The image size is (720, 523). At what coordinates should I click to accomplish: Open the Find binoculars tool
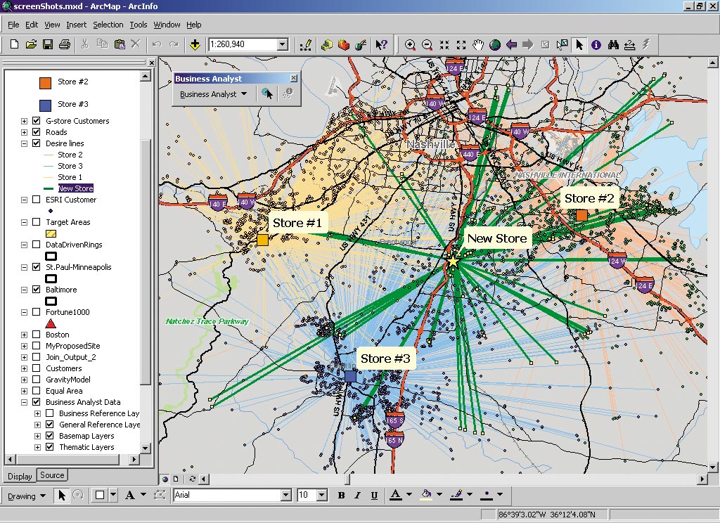click(613, 44)
